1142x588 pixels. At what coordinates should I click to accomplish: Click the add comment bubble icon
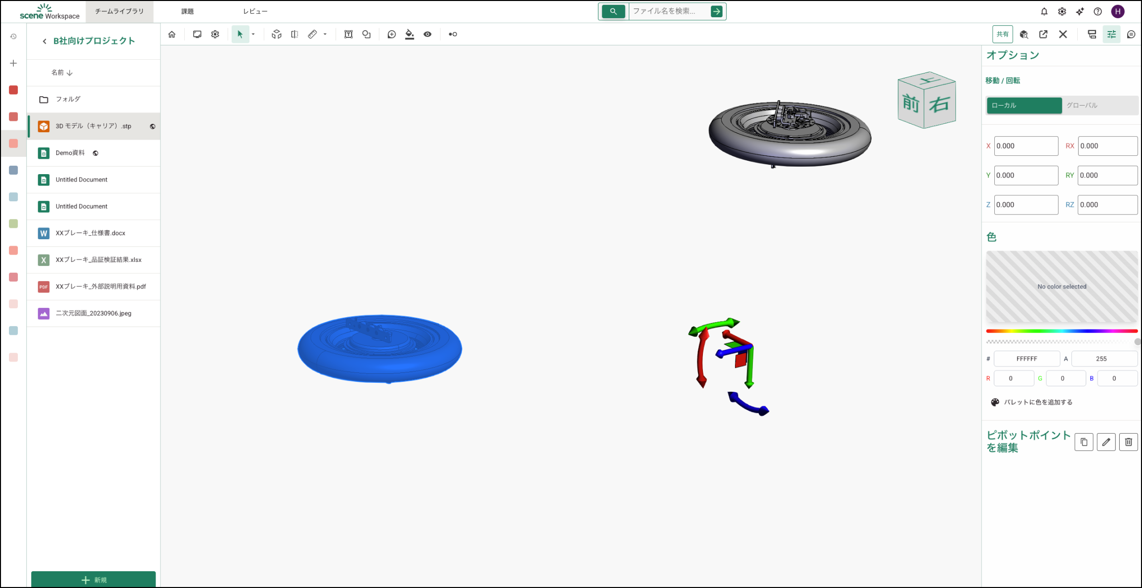pyautogui.click(x=392, y=35)
